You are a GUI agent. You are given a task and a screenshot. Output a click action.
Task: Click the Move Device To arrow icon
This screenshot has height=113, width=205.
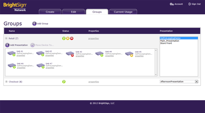click(32, 45)
